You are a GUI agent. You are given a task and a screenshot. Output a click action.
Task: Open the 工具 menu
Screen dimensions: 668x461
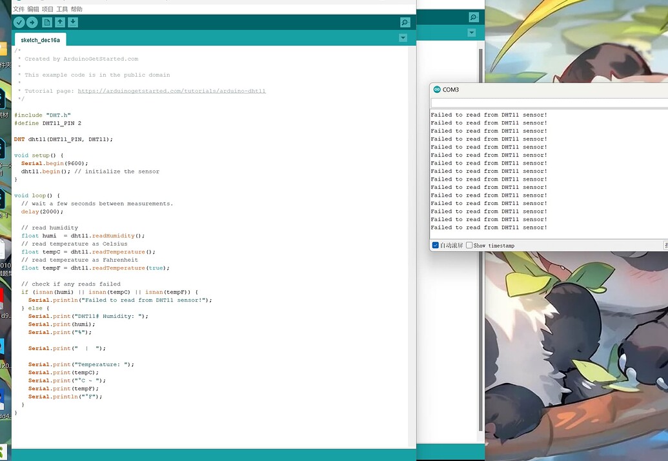[x=62, y=9]
